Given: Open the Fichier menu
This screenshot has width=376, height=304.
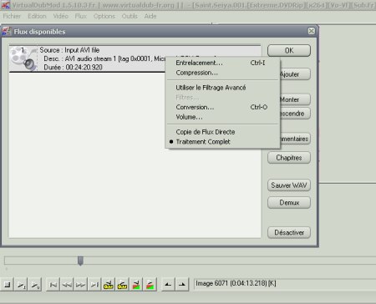Looking at the screenshot, I should (x=12, y=16).
